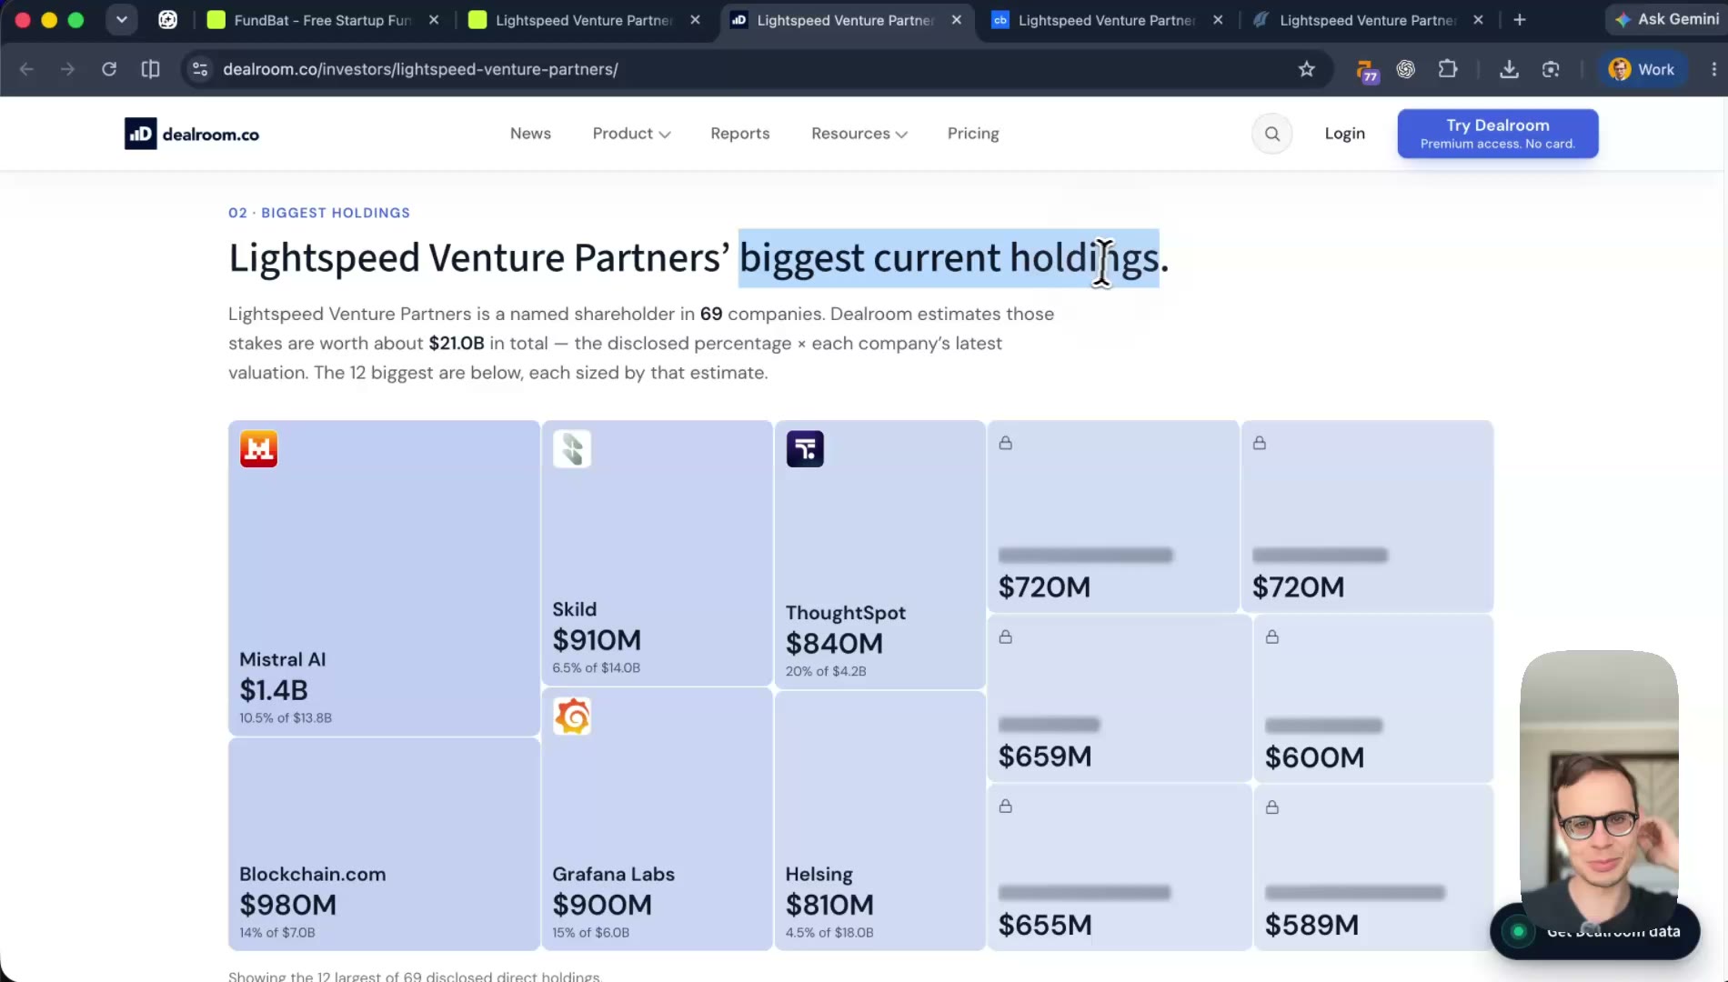Image resolution: width=1728 pixels, height=982 pixels.
Task: Click the ThoughtSpot logo icon
Action: pos(805,448)
